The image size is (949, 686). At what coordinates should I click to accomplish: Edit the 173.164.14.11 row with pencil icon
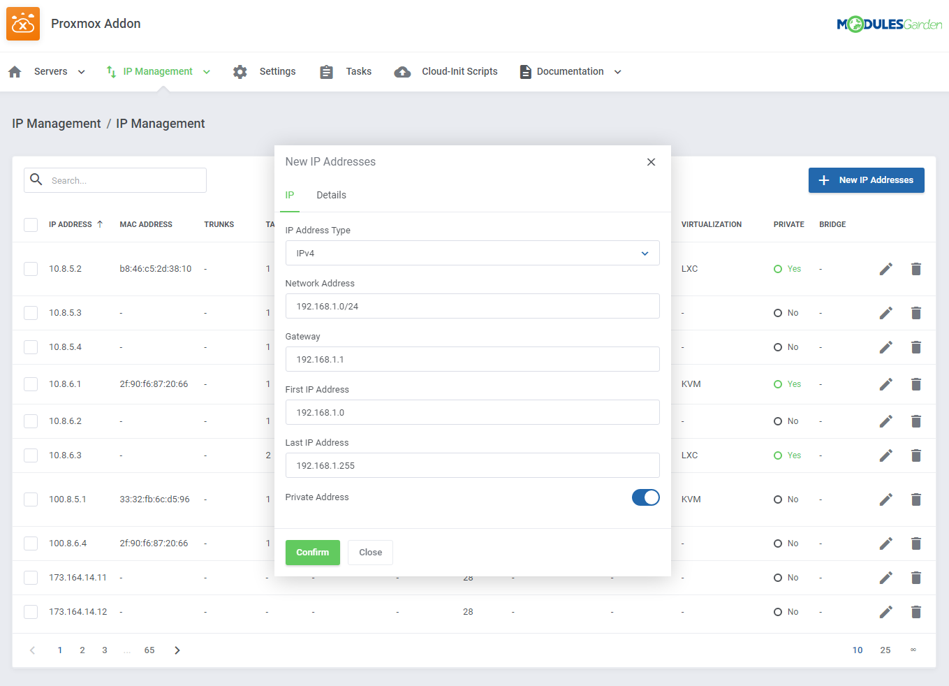click(x=885, y=578)
